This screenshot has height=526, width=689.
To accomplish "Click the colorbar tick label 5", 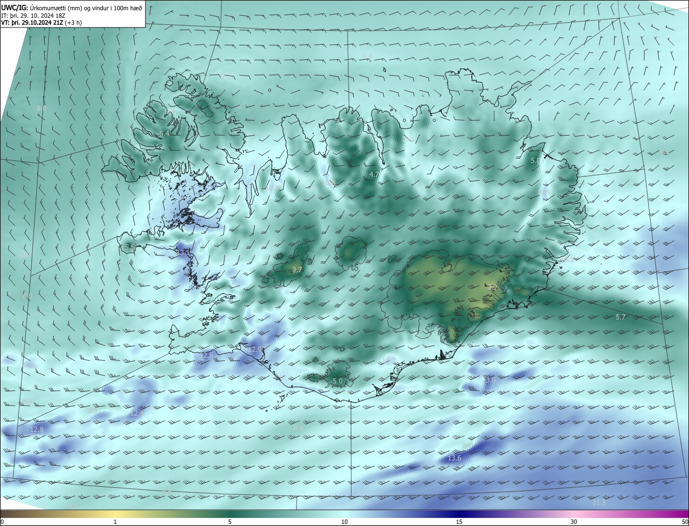I will (230, 522).
